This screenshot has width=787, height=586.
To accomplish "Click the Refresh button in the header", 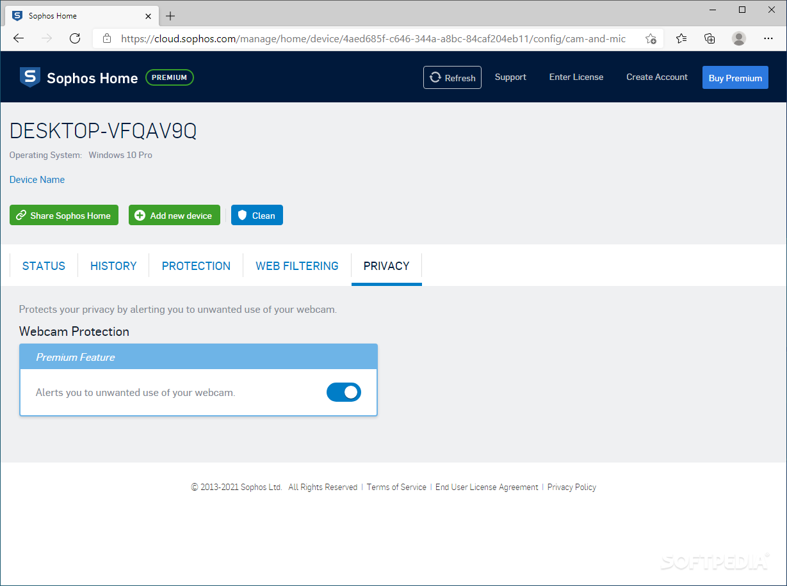I will point(452,77).
